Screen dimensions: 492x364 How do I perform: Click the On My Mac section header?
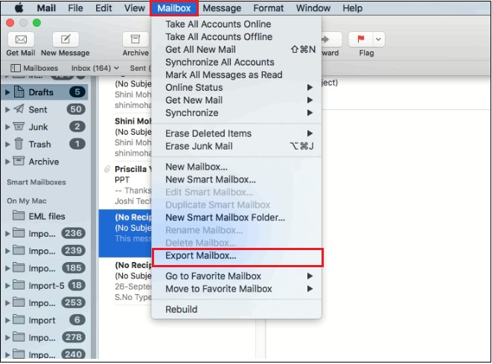pos(27,200)
